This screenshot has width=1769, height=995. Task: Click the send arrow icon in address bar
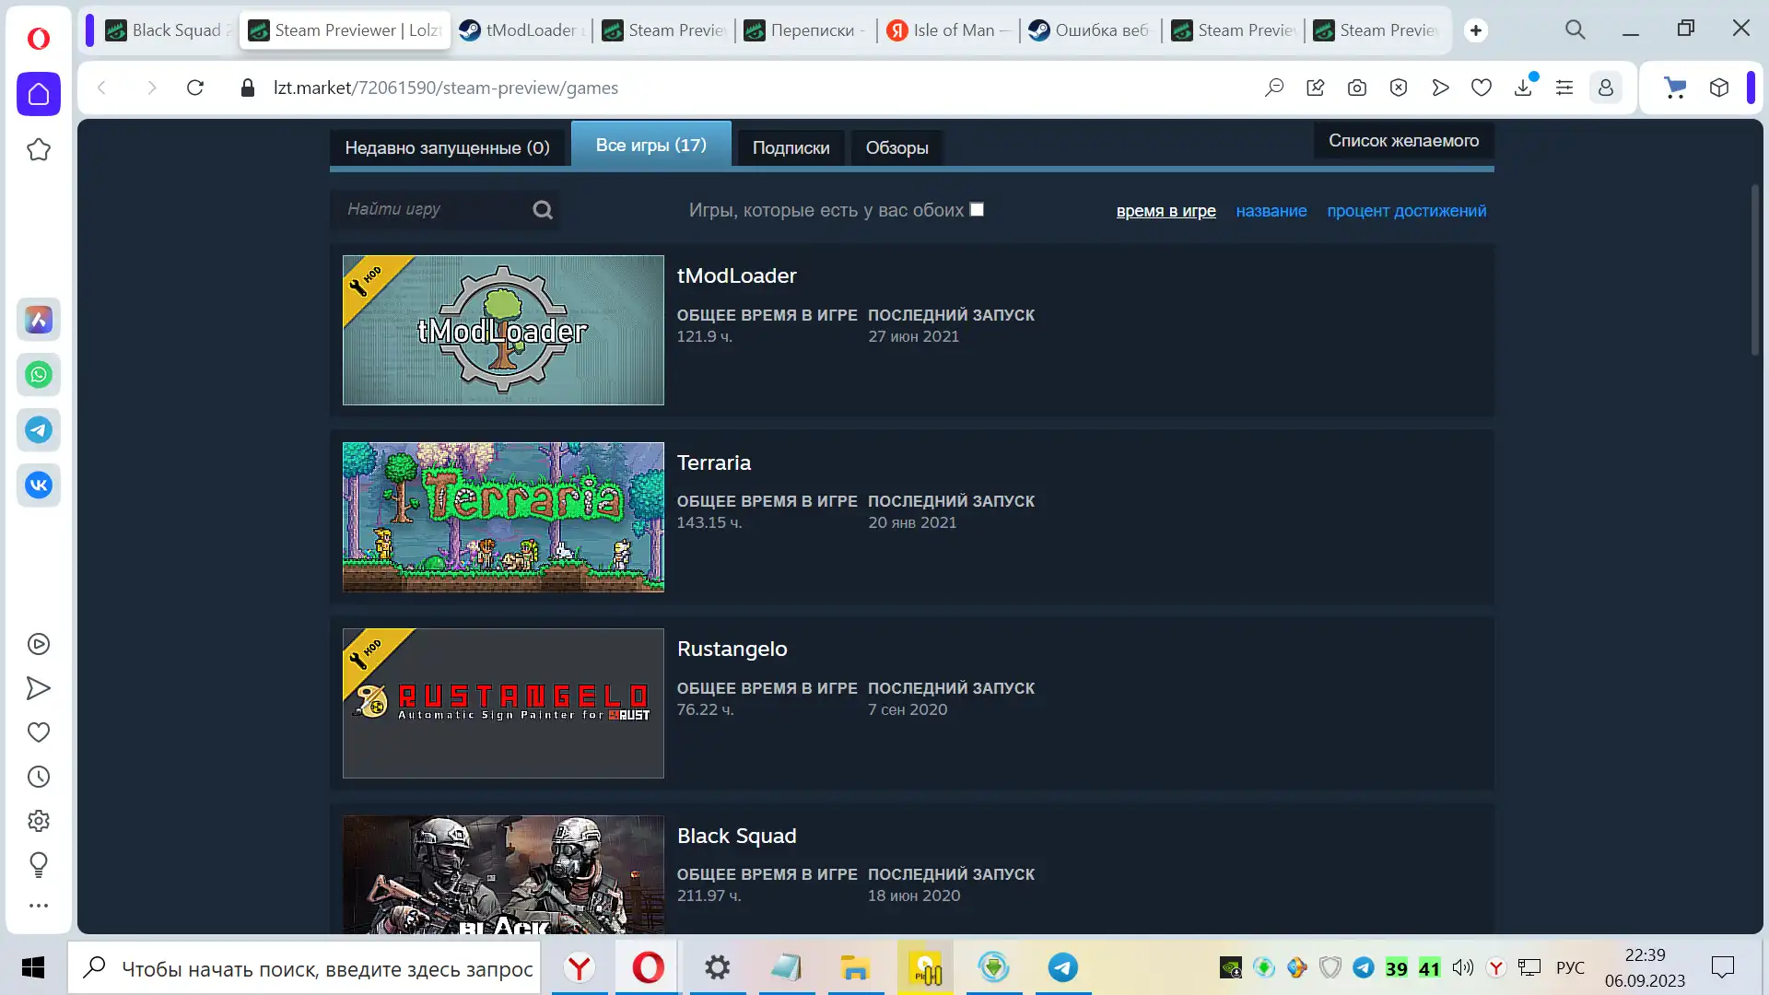(x=1440, y=88)
